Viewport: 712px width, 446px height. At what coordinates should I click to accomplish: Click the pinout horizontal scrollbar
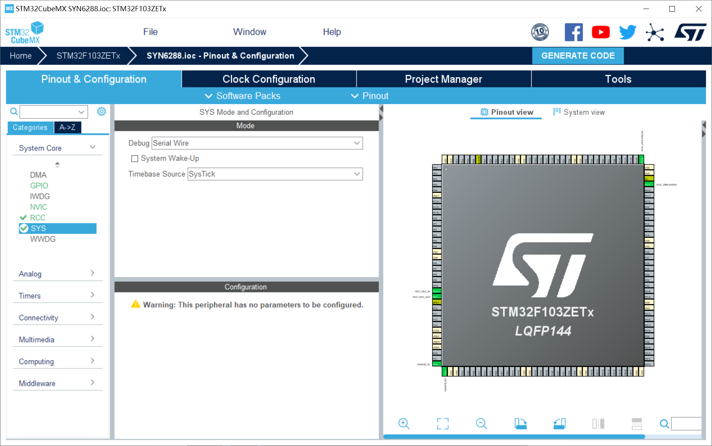(514, 436)
